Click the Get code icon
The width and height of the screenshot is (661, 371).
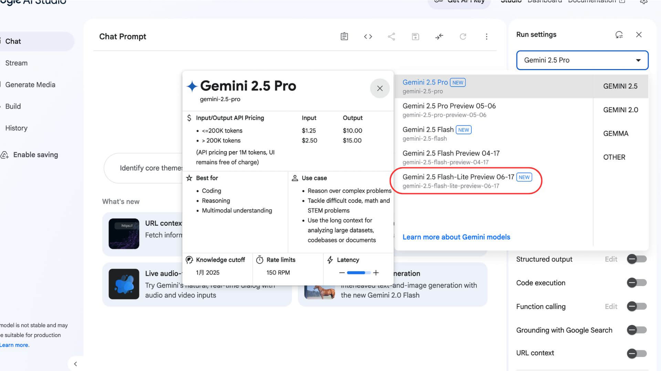coord(368,36)
